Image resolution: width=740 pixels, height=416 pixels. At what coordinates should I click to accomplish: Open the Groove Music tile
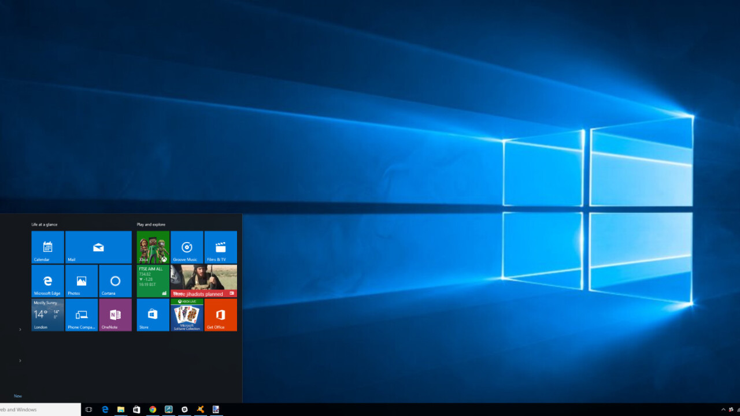pyautogui.click(x=187, y=247)
